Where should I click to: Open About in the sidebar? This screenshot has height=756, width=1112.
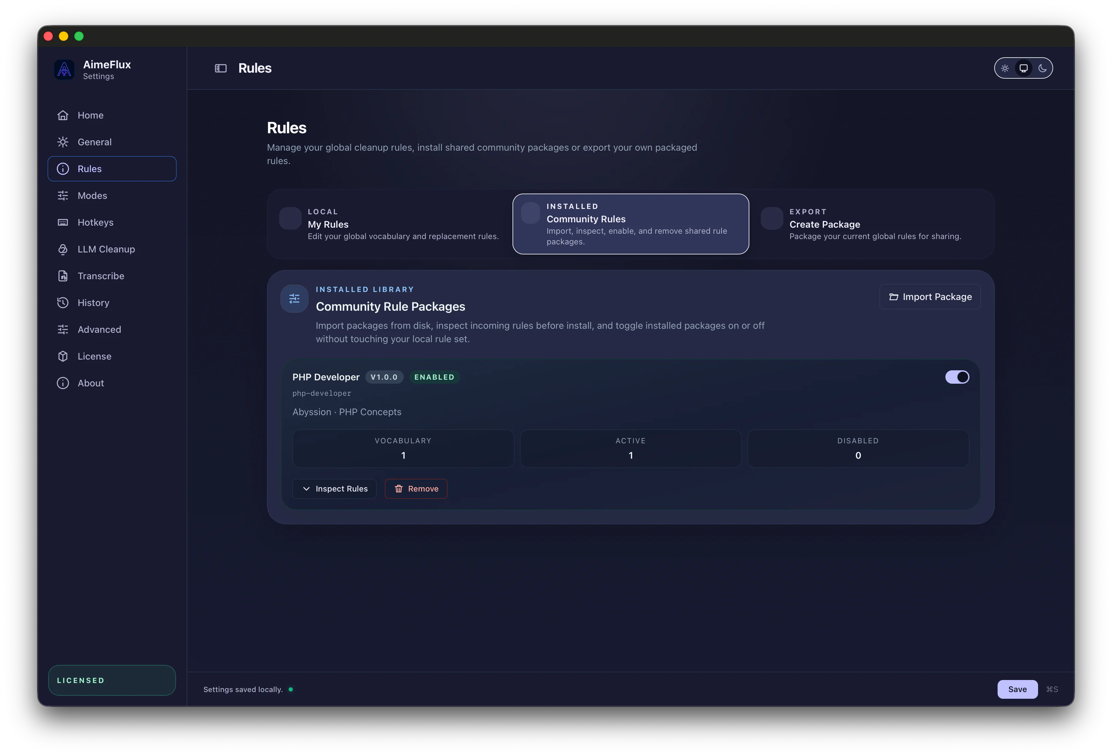coord(112,383)
